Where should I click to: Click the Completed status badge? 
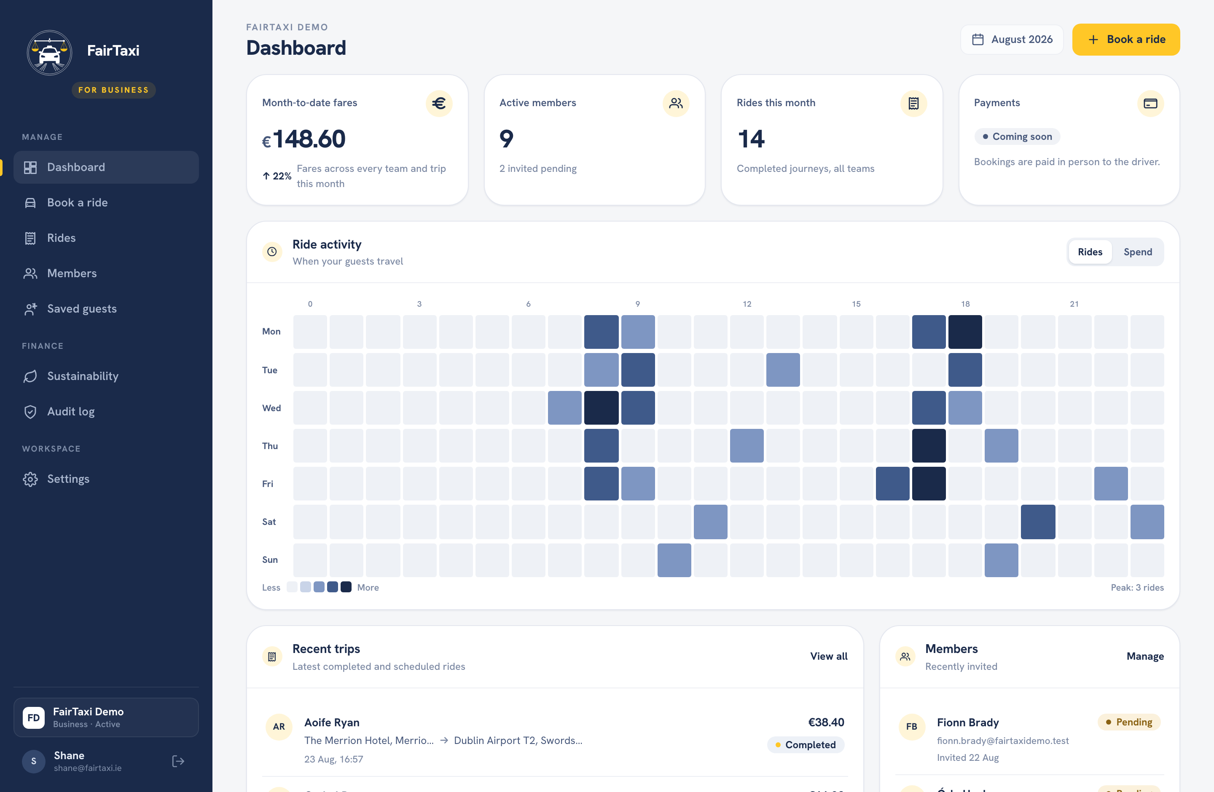click(806, 744)
